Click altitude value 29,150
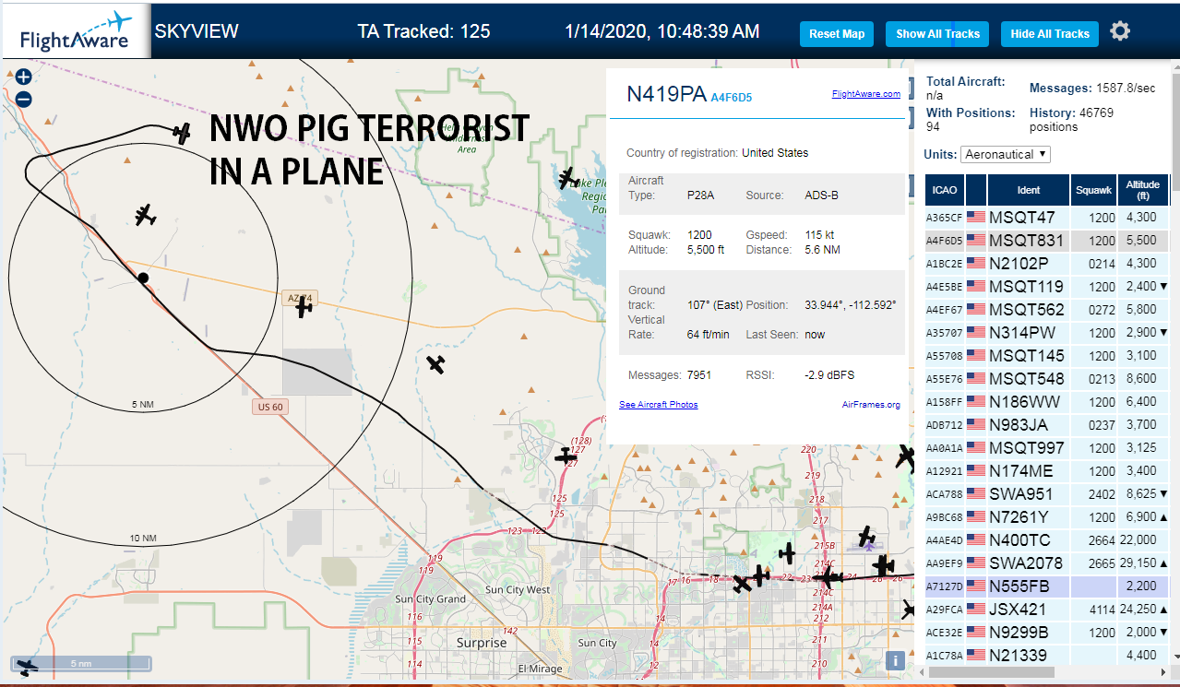 pyautogui.click(x=1138, y=563)
